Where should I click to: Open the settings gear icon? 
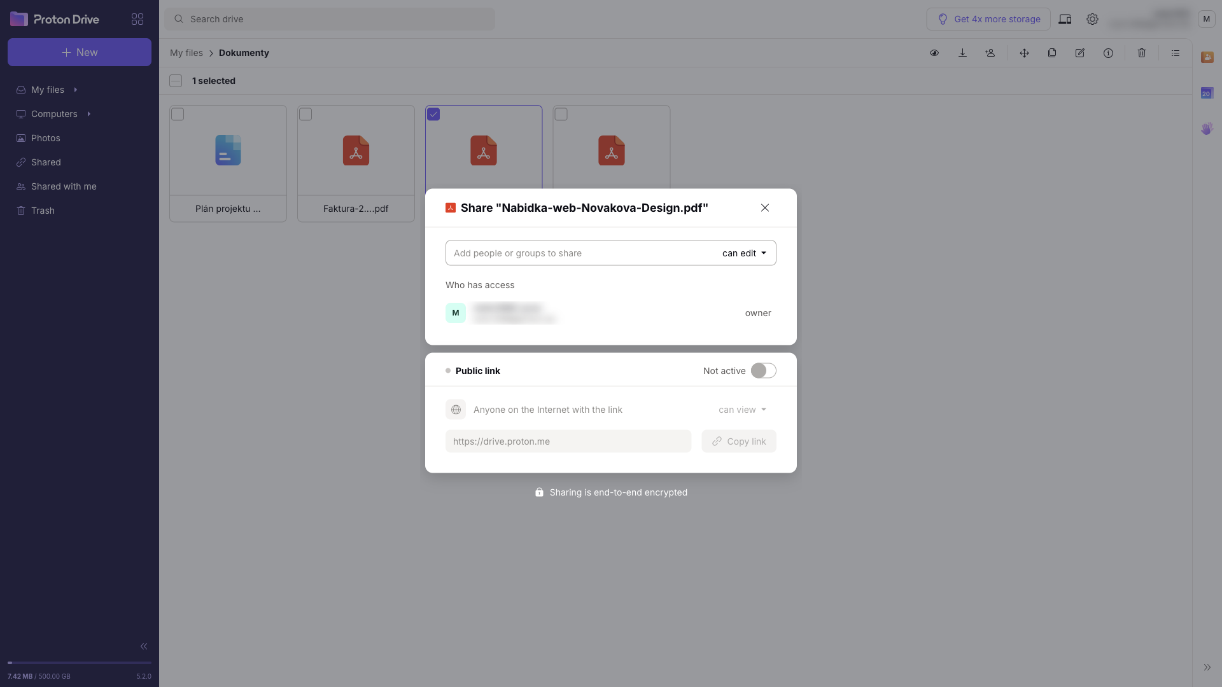(1092, 19)
